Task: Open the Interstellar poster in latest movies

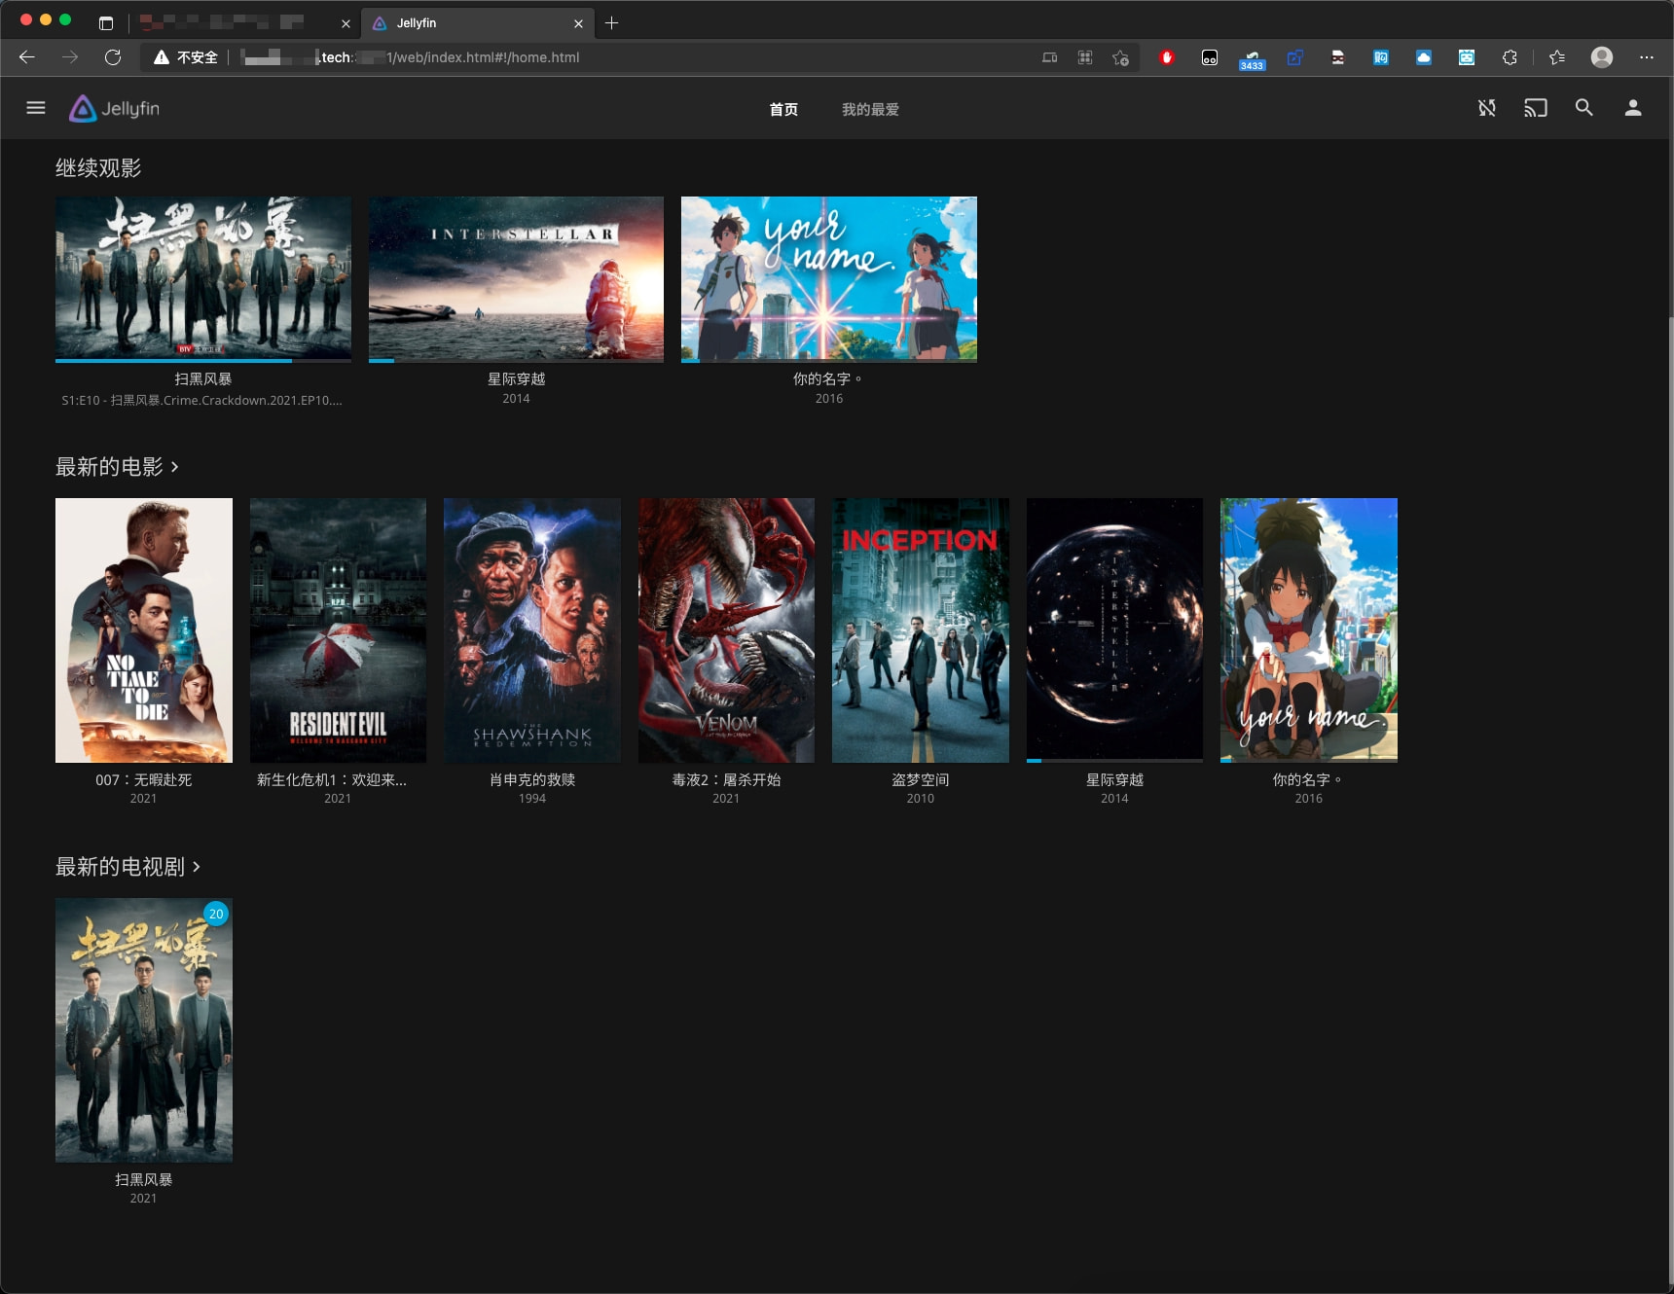Action: tap(1114, 630)
